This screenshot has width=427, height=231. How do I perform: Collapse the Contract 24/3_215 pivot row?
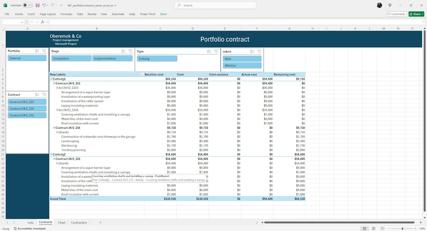54,159
